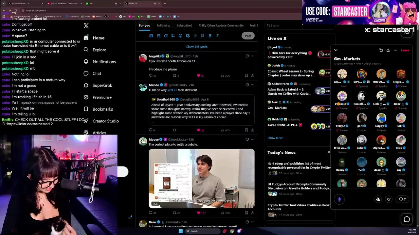
Task: Open the news story about recognizable Crypto Twitter personalities
Action: pyautogui.click(x=299, y=165)
